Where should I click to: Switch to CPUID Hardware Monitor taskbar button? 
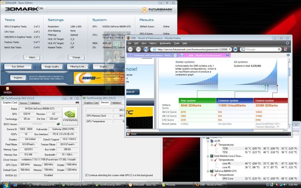click(42, 185)
